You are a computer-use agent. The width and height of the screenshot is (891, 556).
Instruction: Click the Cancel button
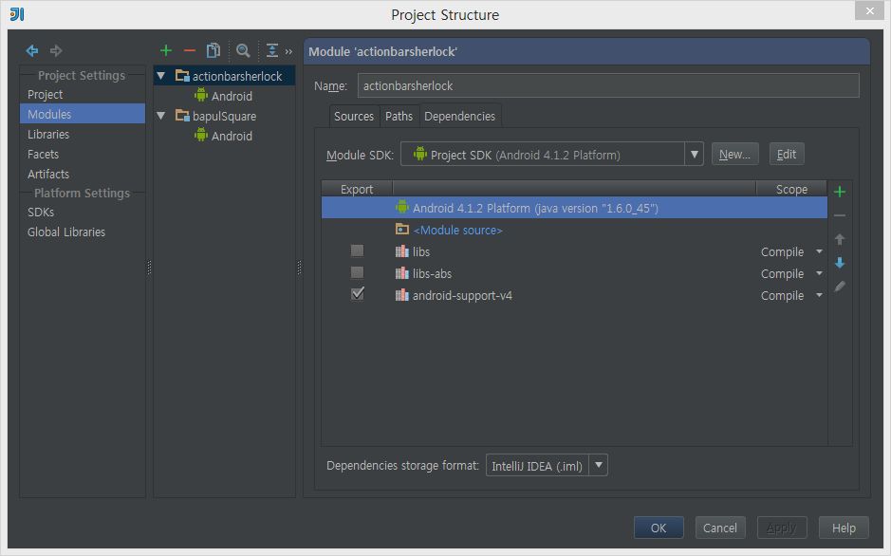coord(720,528)
